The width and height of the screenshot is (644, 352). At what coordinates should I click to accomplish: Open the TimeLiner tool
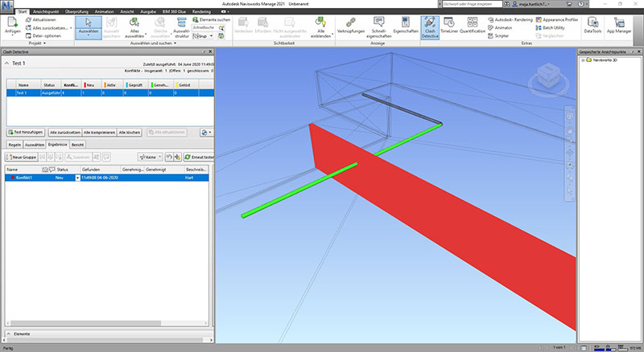[449, 25]
